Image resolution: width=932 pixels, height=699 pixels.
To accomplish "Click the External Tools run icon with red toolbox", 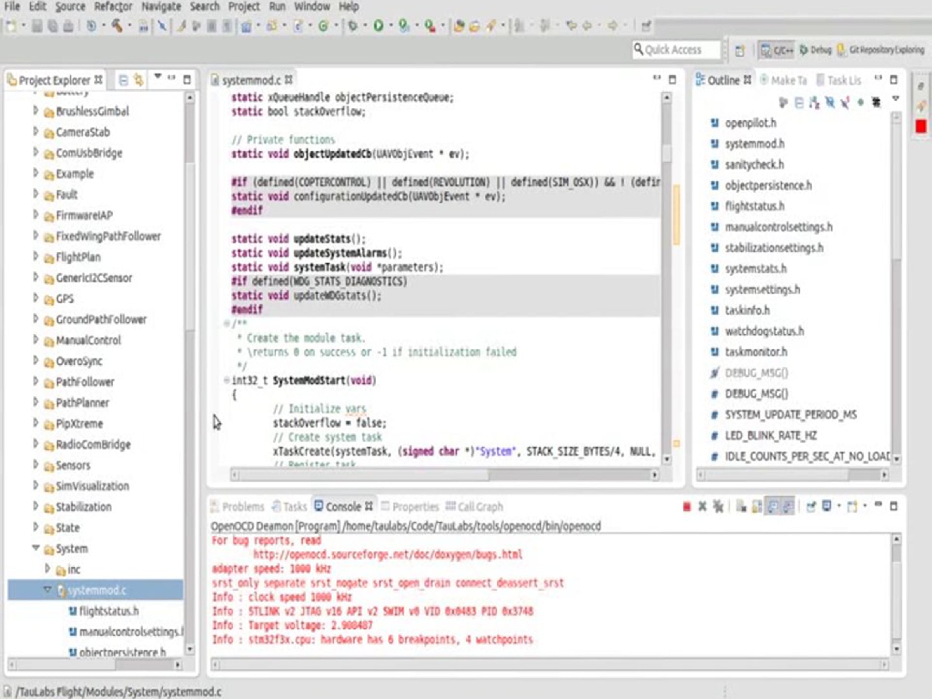I will pos(430,26).
